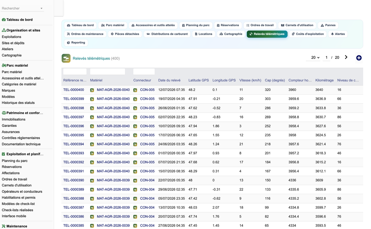Open record TEL-0000392
The width and height of the screenshot is (371, 229).
74,162
